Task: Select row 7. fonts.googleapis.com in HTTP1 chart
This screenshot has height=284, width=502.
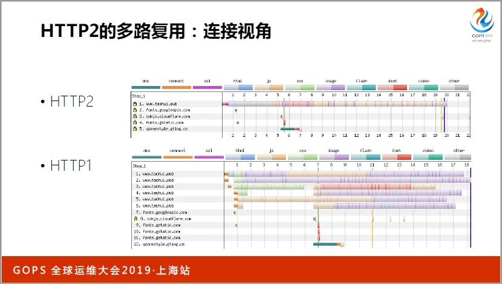Action: pyautogui.click(x=302, y=212)
